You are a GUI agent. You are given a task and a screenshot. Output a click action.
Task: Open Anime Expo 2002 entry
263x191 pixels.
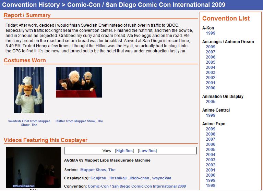pos(211,165)
